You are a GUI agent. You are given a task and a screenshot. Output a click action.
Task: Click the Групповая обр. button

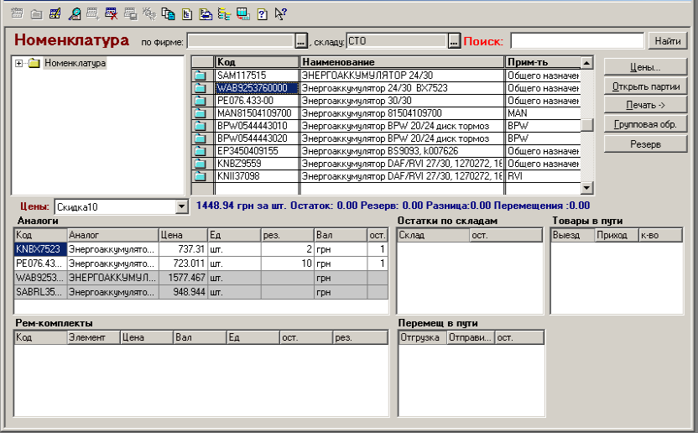pos(646,125)
